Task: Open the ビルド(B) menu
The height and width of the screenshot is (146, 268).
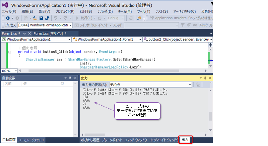Action: coord(86,11)
